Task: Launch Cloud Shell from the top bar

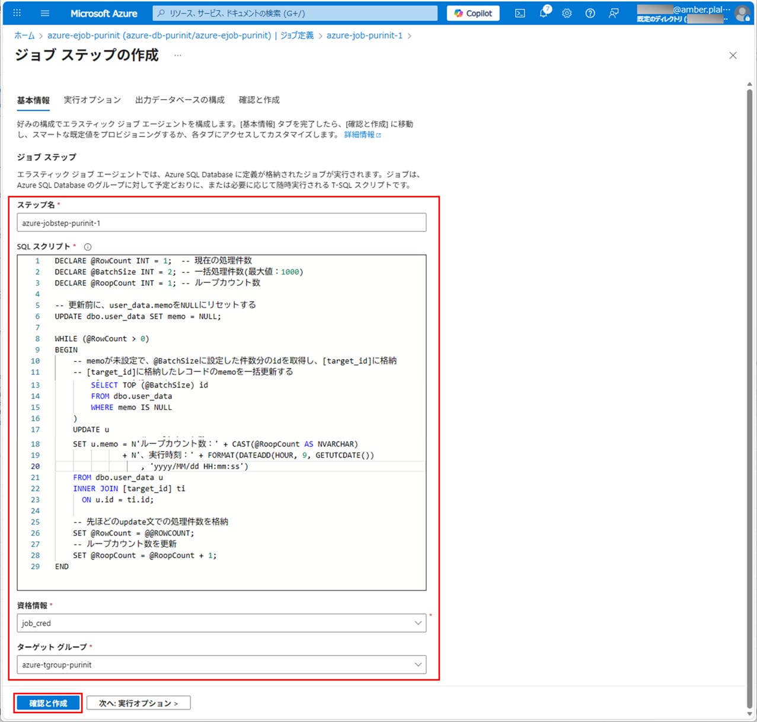Action: 520,13
